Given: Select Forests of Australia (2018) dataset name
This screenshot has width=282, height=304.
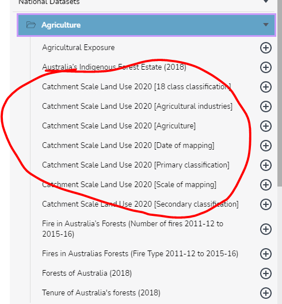Looking at the screenshot, I should (x=87, y=273).
